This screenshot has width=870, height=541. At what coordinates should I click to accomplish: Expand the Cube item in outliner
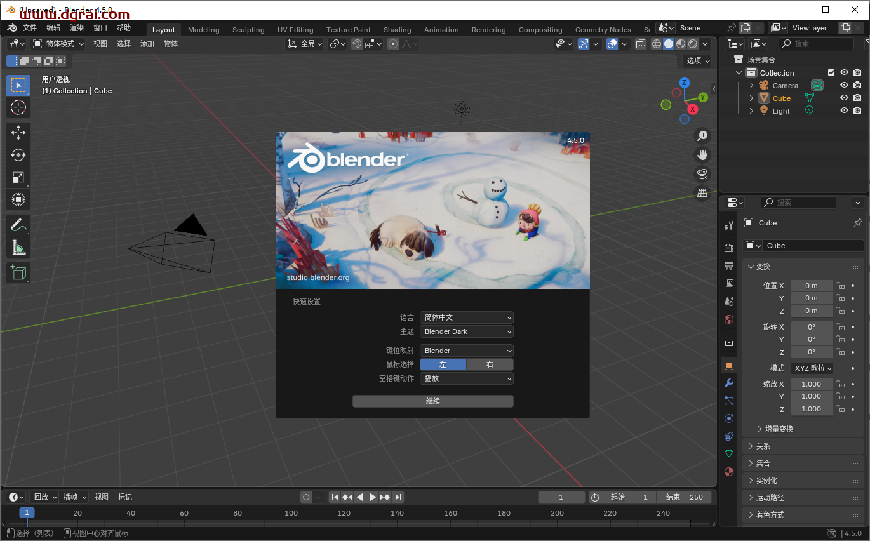coord(752,98)
